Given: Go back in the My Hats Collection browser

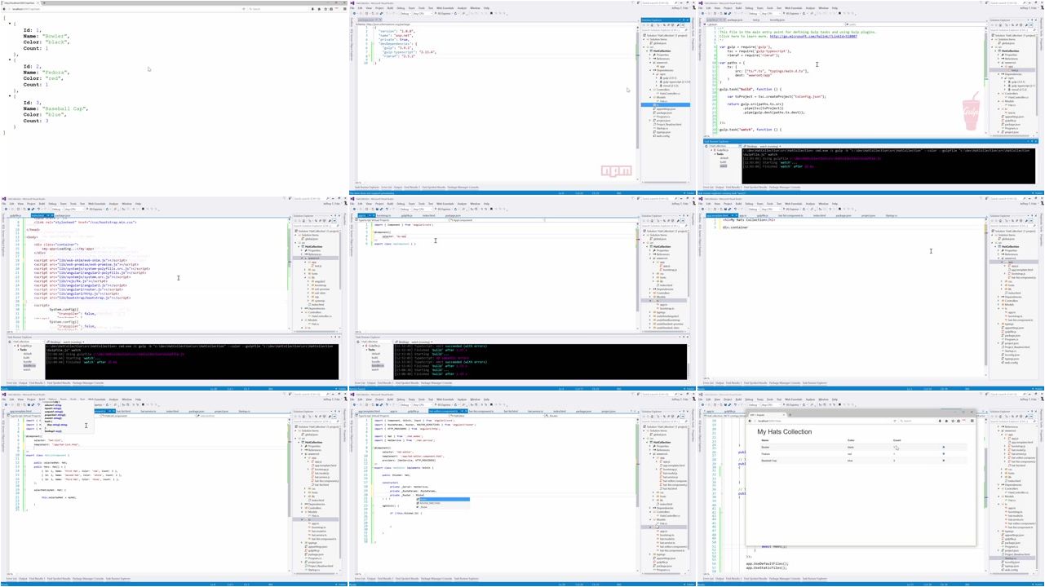Looking at the screenshot, I should pos(750,421).
